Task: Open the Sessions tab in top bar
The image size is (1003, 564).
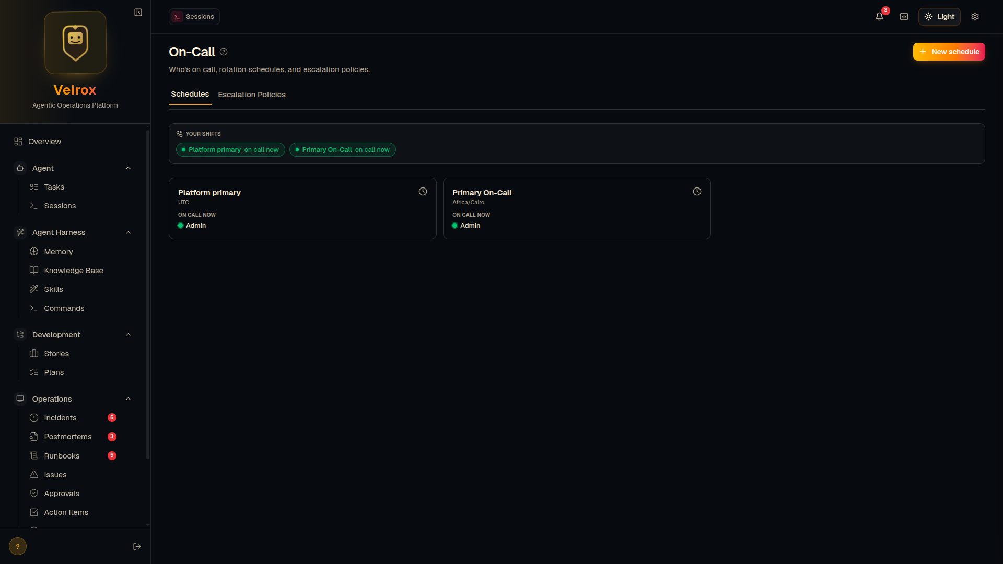Action: click(194, 17)
